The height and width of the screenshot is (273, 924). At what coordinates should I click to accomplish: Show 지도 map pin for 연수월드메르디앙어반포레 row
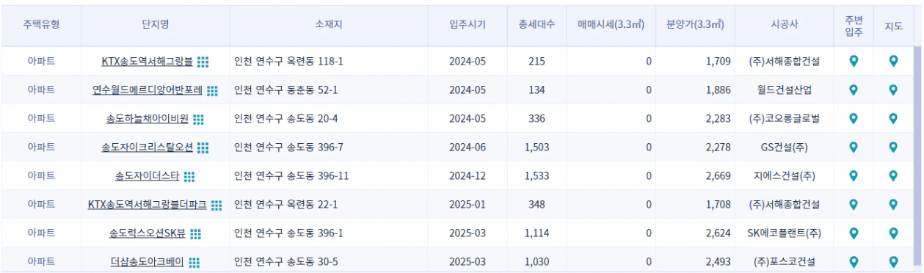coord(893,90)
